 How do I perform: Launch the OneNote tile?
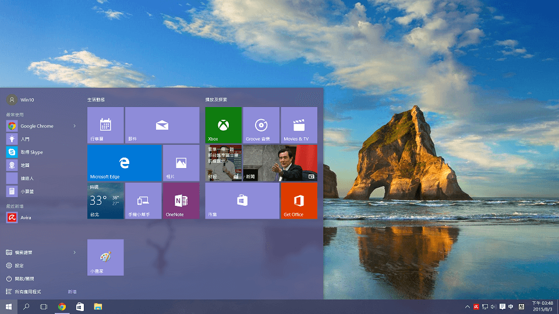tap(181, 201)
